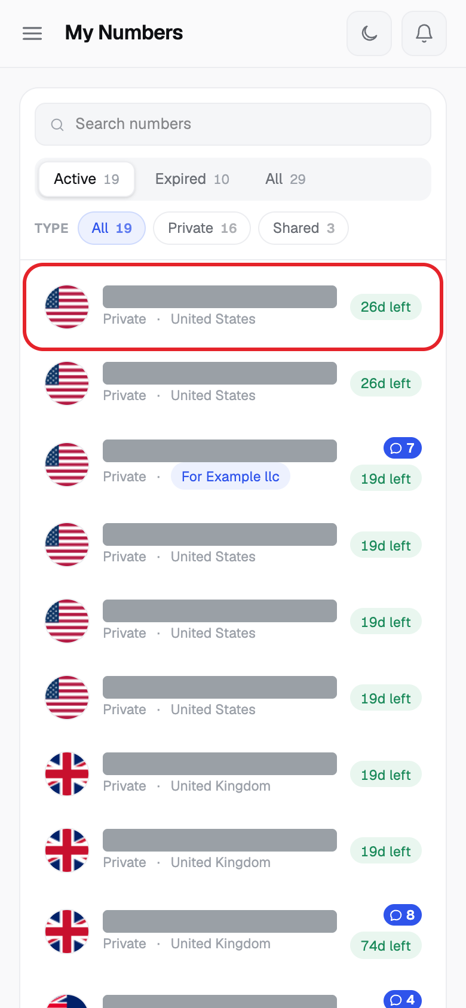Select the Active 19 tab
The height and width of the screenshot is (1008, 466).
click(87, 179)
